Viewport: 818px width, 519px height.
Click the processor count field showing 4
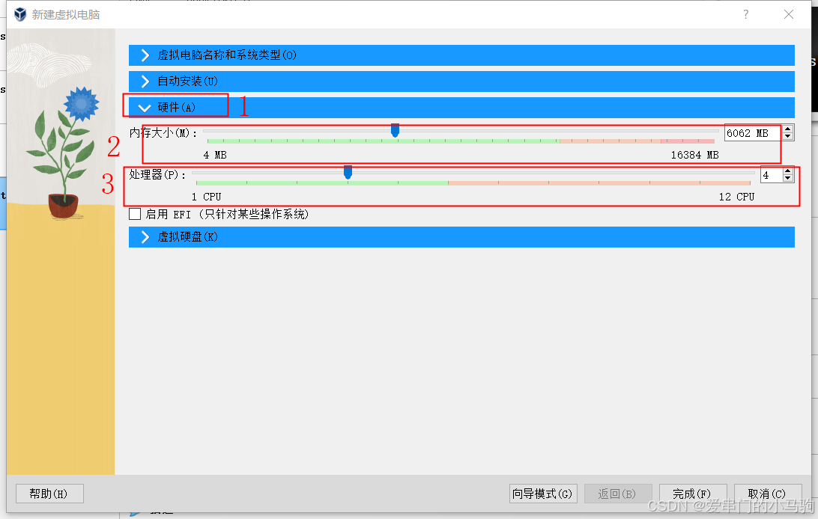(771, 176)
